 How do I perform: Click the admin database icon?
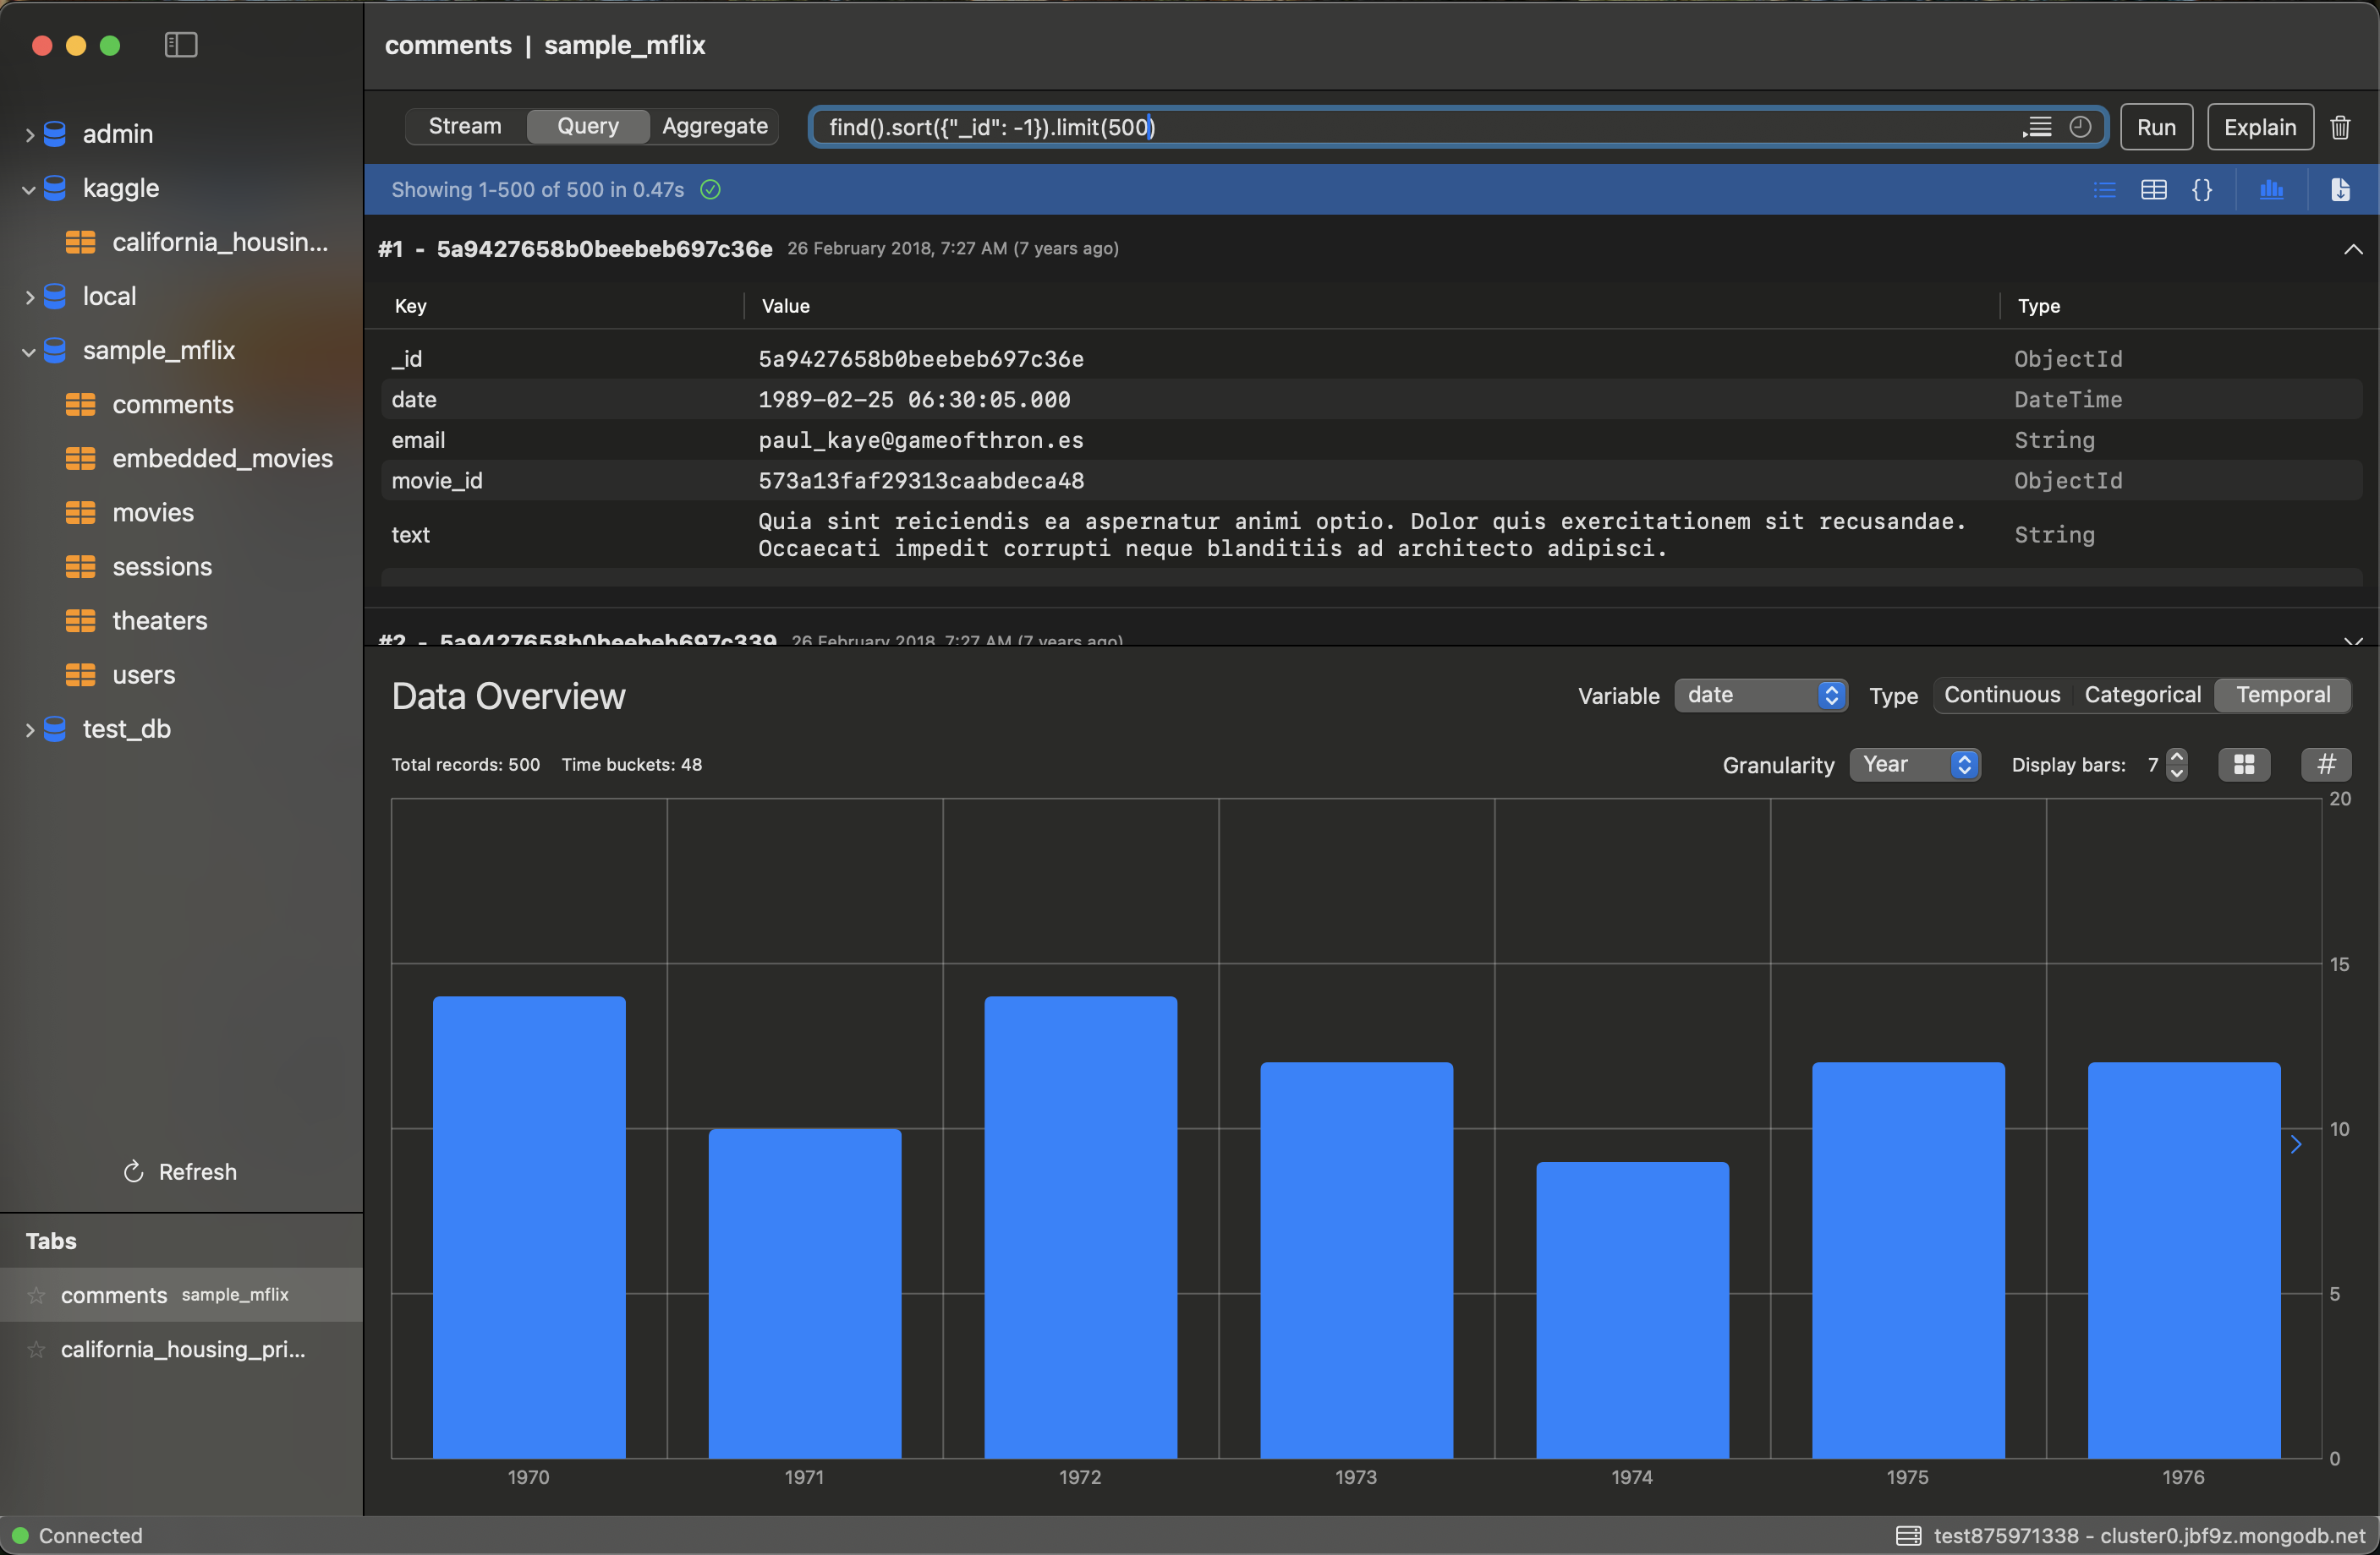tap(55, 134)
